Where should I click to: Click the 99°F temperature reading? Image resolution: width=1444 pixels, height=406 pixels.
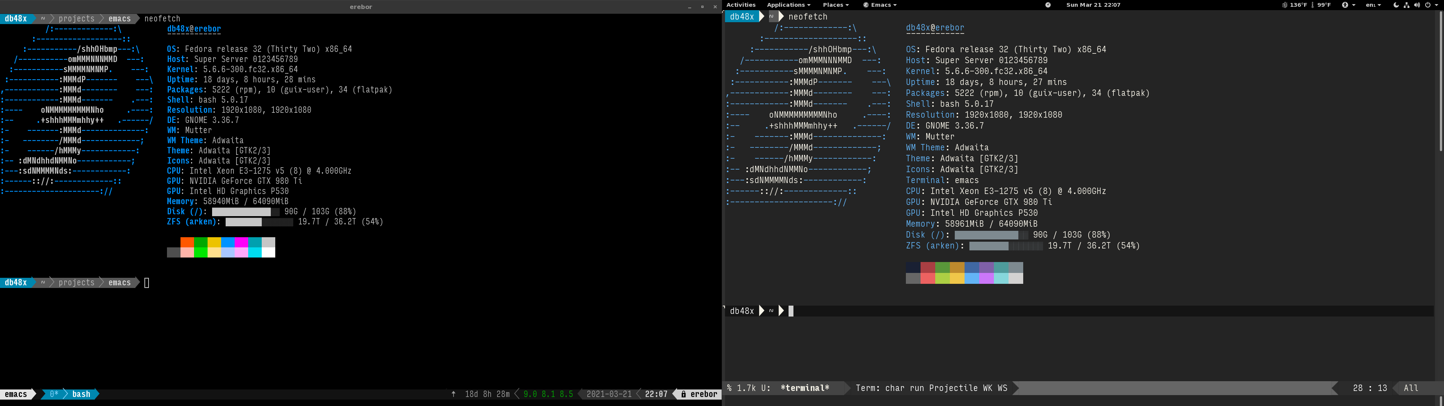coord(1324,5)
